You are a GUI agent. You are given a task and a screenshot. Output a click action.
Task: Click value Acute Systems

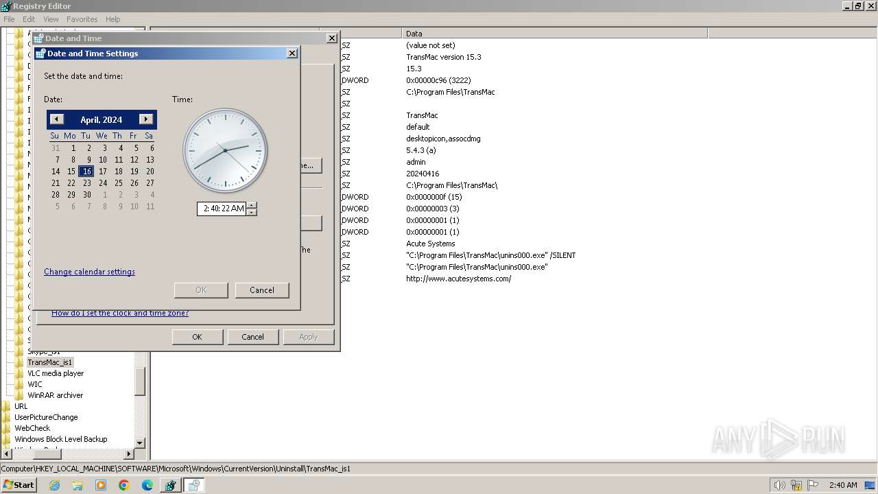pos(430,244)
